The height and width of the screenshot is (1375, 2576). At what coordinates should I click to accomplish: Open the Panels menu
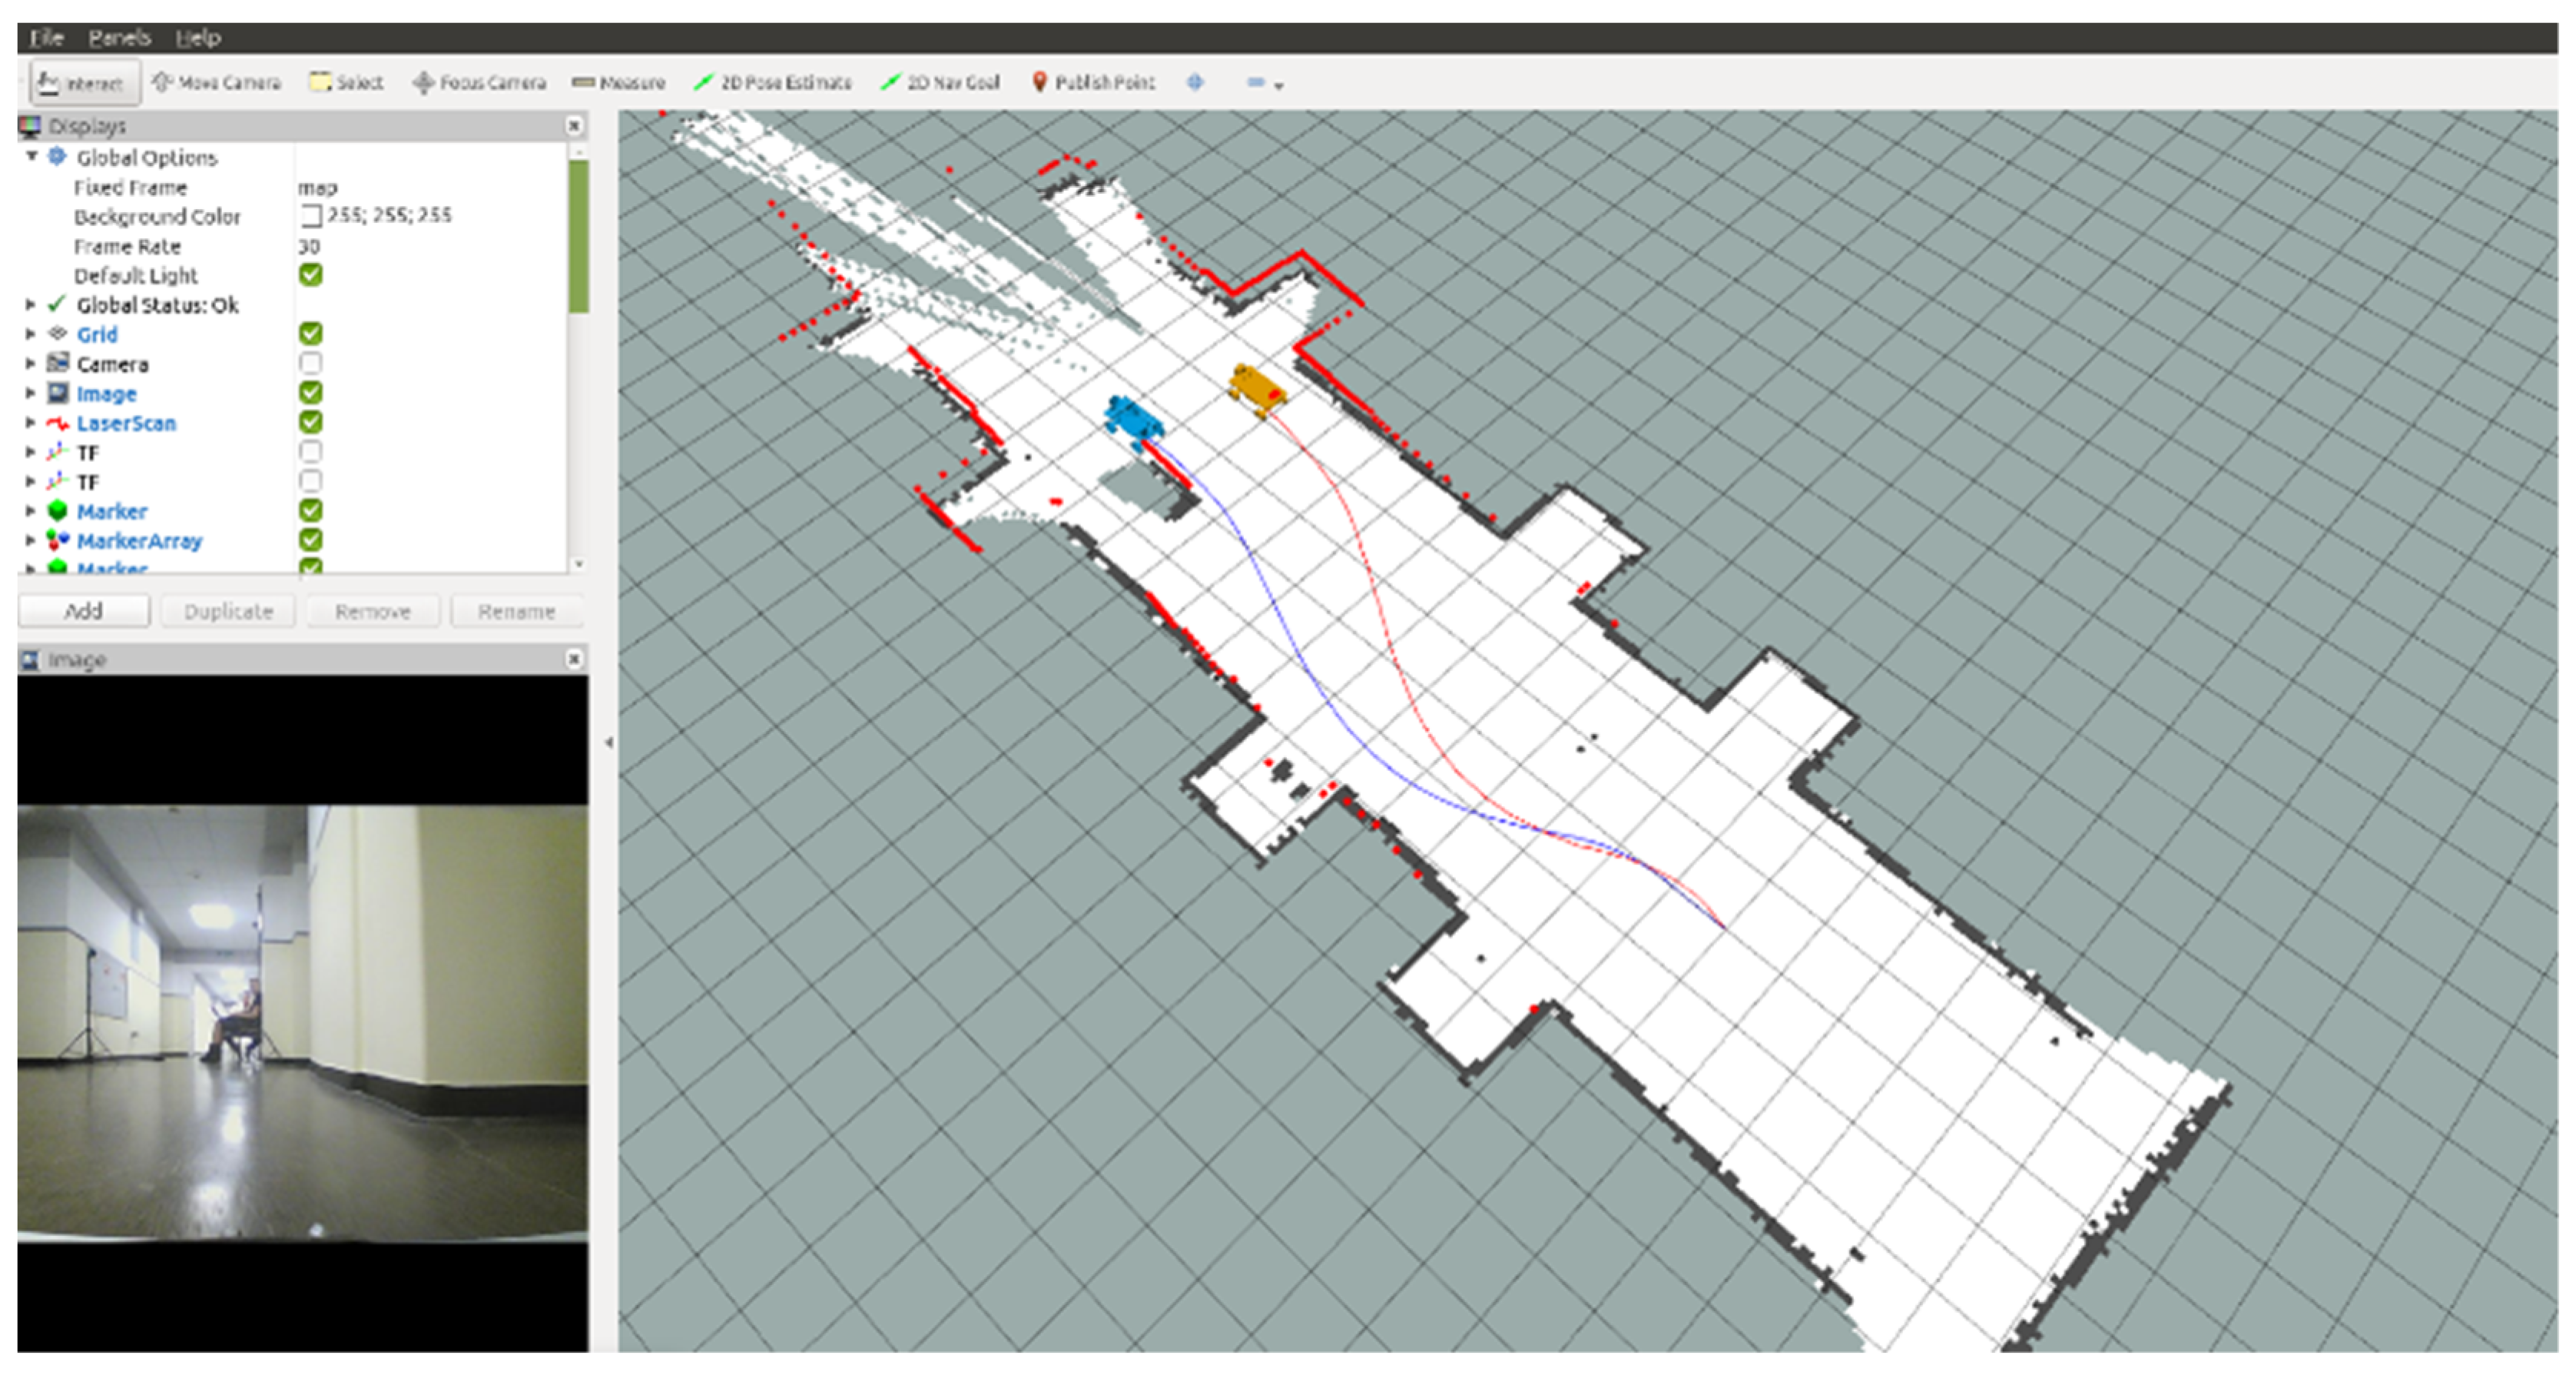click(119, 38)
